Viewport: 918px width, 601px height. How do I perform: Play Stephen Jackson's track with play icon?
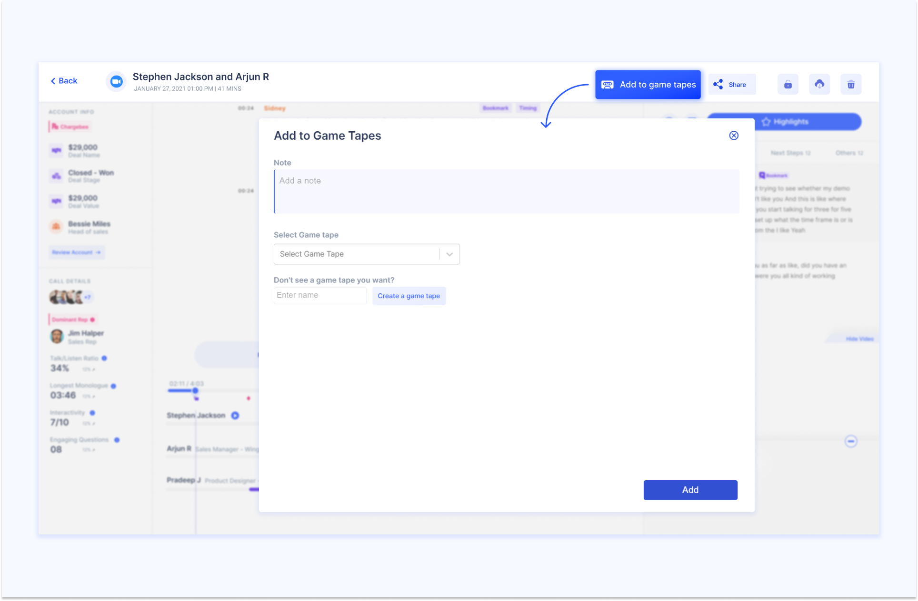coord(235,416)
